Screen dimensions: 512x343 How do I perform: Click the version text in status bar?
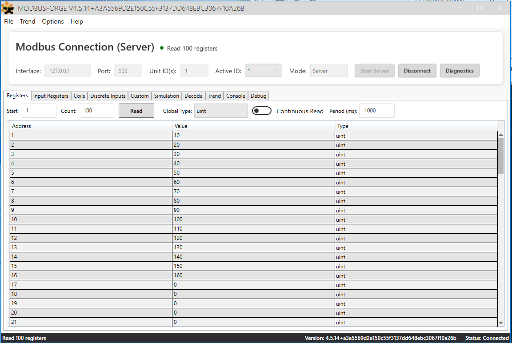pyautogui.click(x=380, y=338)
